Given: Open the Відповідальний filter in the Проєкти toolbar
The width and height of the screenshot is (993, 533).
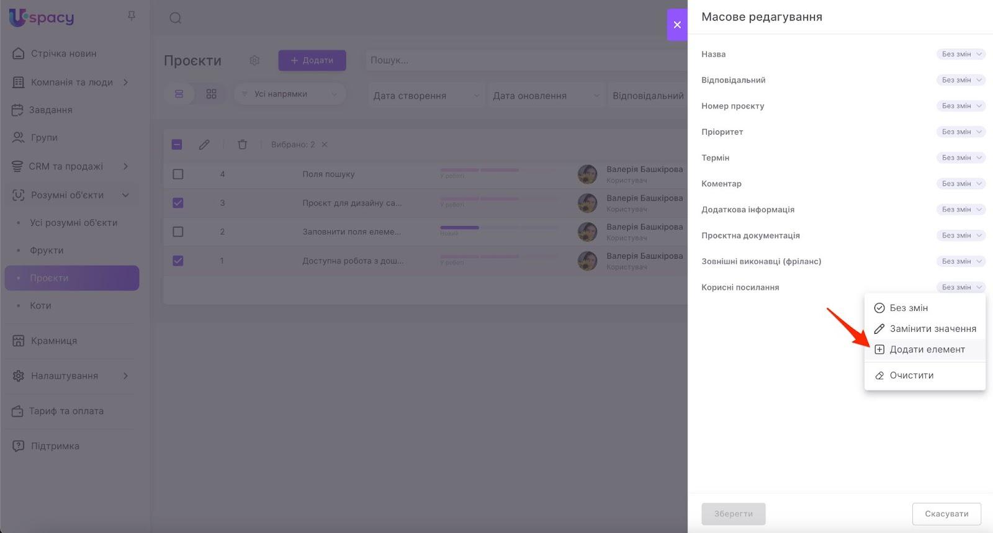Looking at the screenshot, I should (x=648, y=96).
